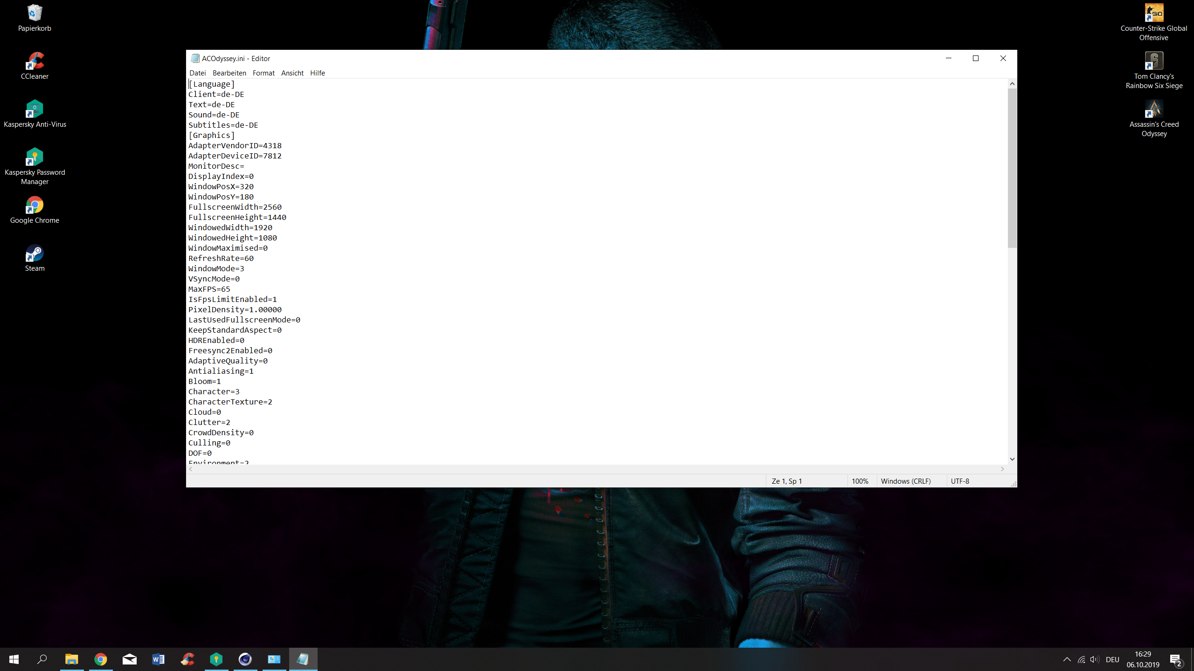The image size is (1194, 671).
Task: Open the notification center button
Action: click(1175, 659)
